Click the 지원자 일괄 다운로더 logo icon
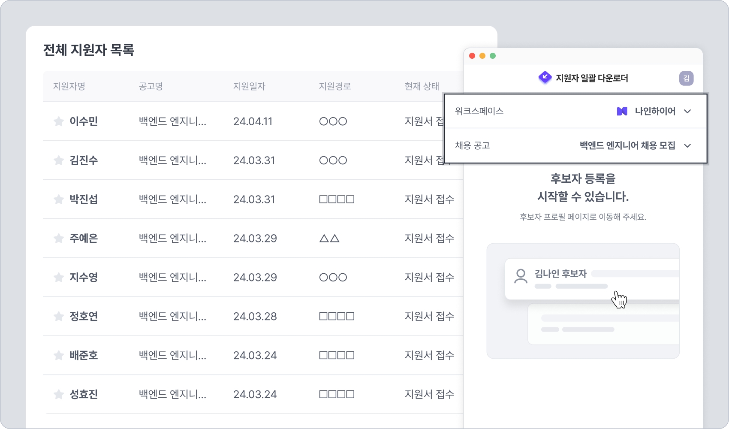Screen dimensions: 729x429 pos(545,78)
